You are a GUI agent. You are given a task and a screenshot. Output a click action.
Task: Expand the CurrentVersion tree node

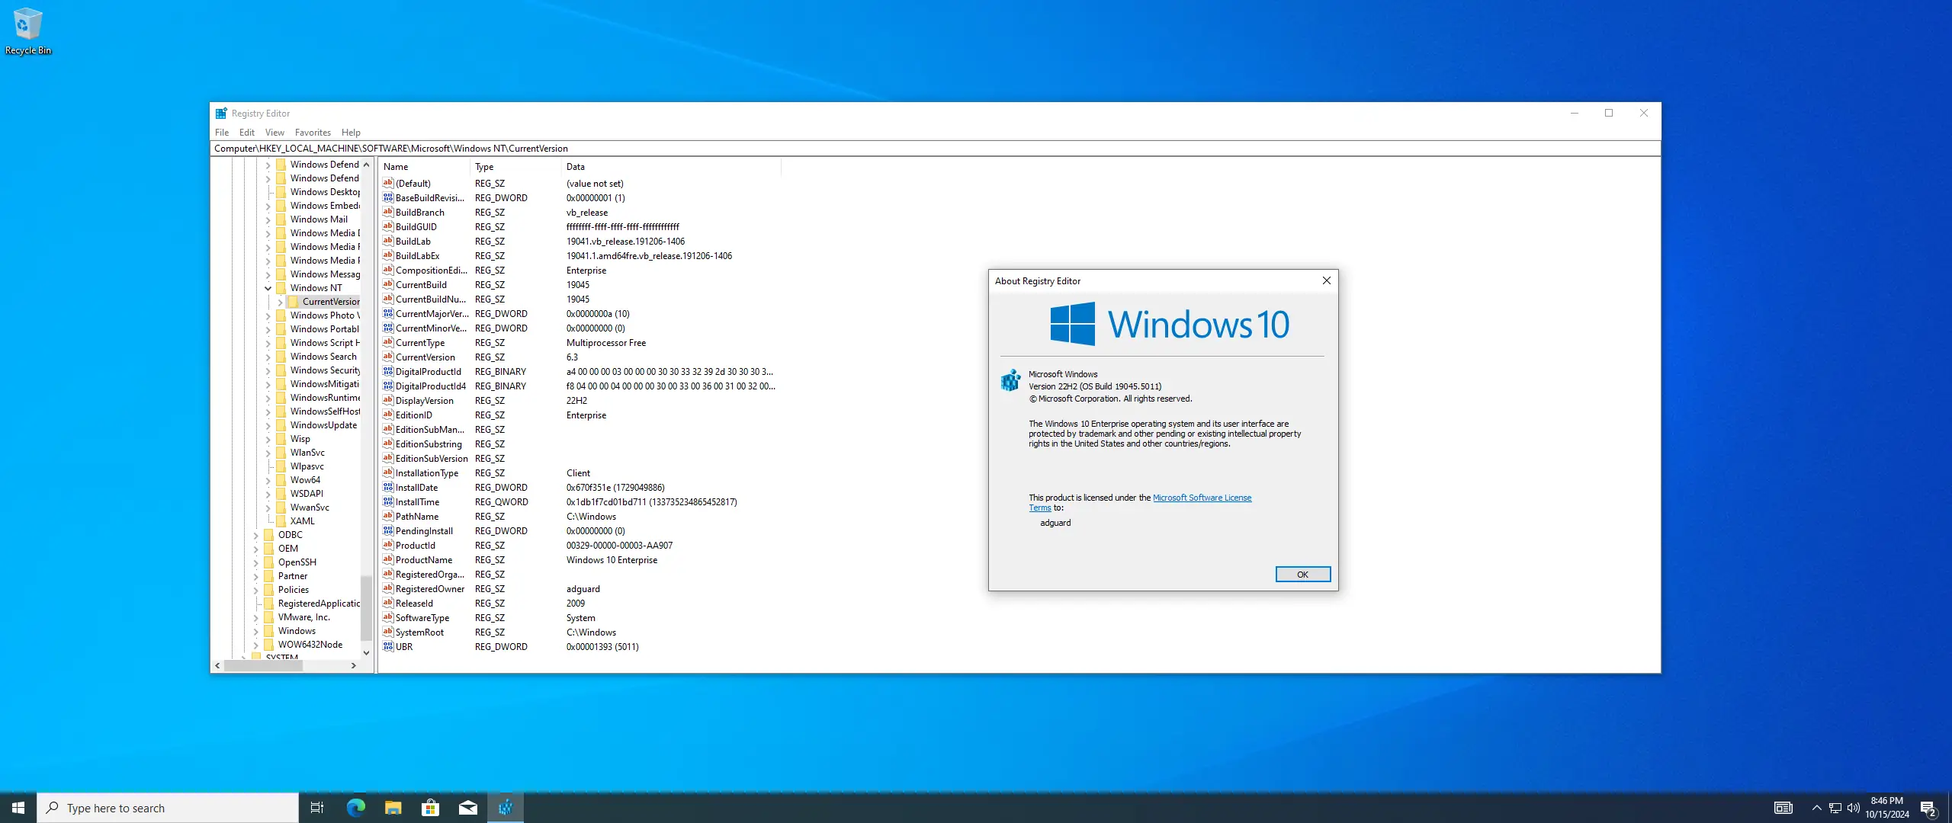tap(280, 302)
